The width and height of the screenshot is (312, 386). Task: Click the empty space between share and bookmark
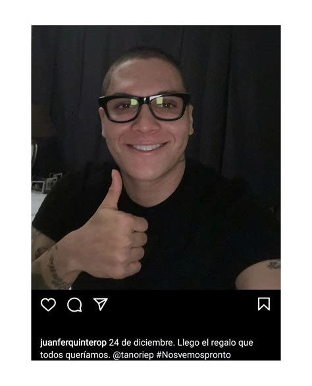point(182,304)
